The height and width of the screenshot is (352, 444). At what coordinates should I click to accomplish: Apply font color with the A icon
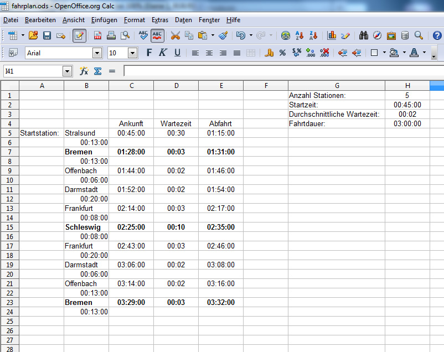414,53
